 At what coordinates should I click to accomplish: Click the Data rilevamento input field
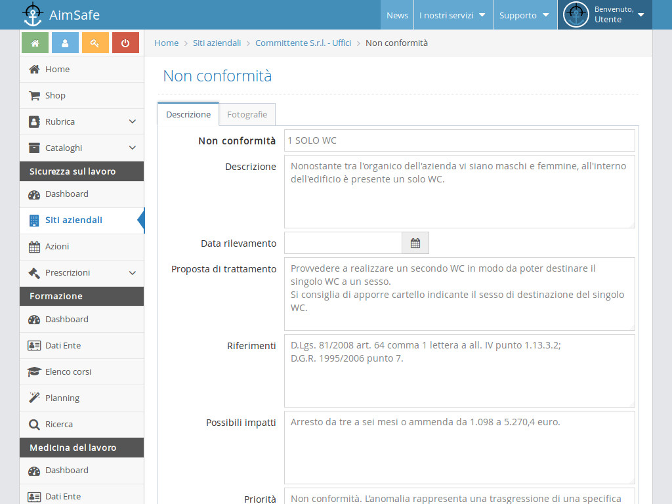343,243
